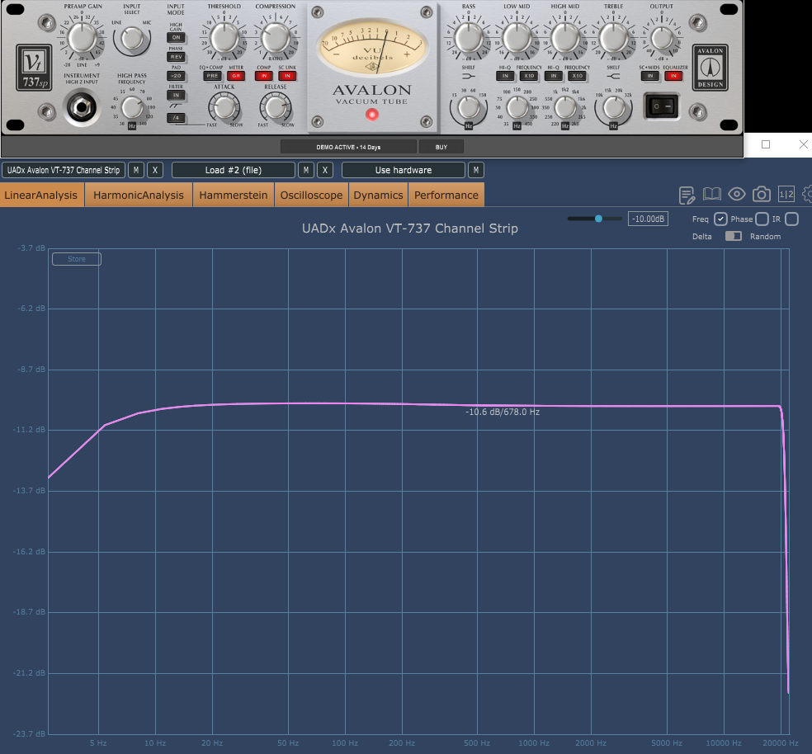Take a snapshot with camera icon

(x=761, y=194)
